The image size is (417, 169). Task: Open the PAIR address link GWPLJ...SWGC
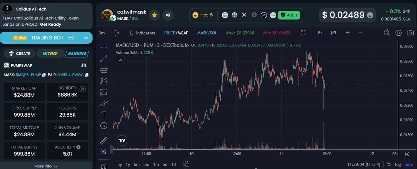71,75
